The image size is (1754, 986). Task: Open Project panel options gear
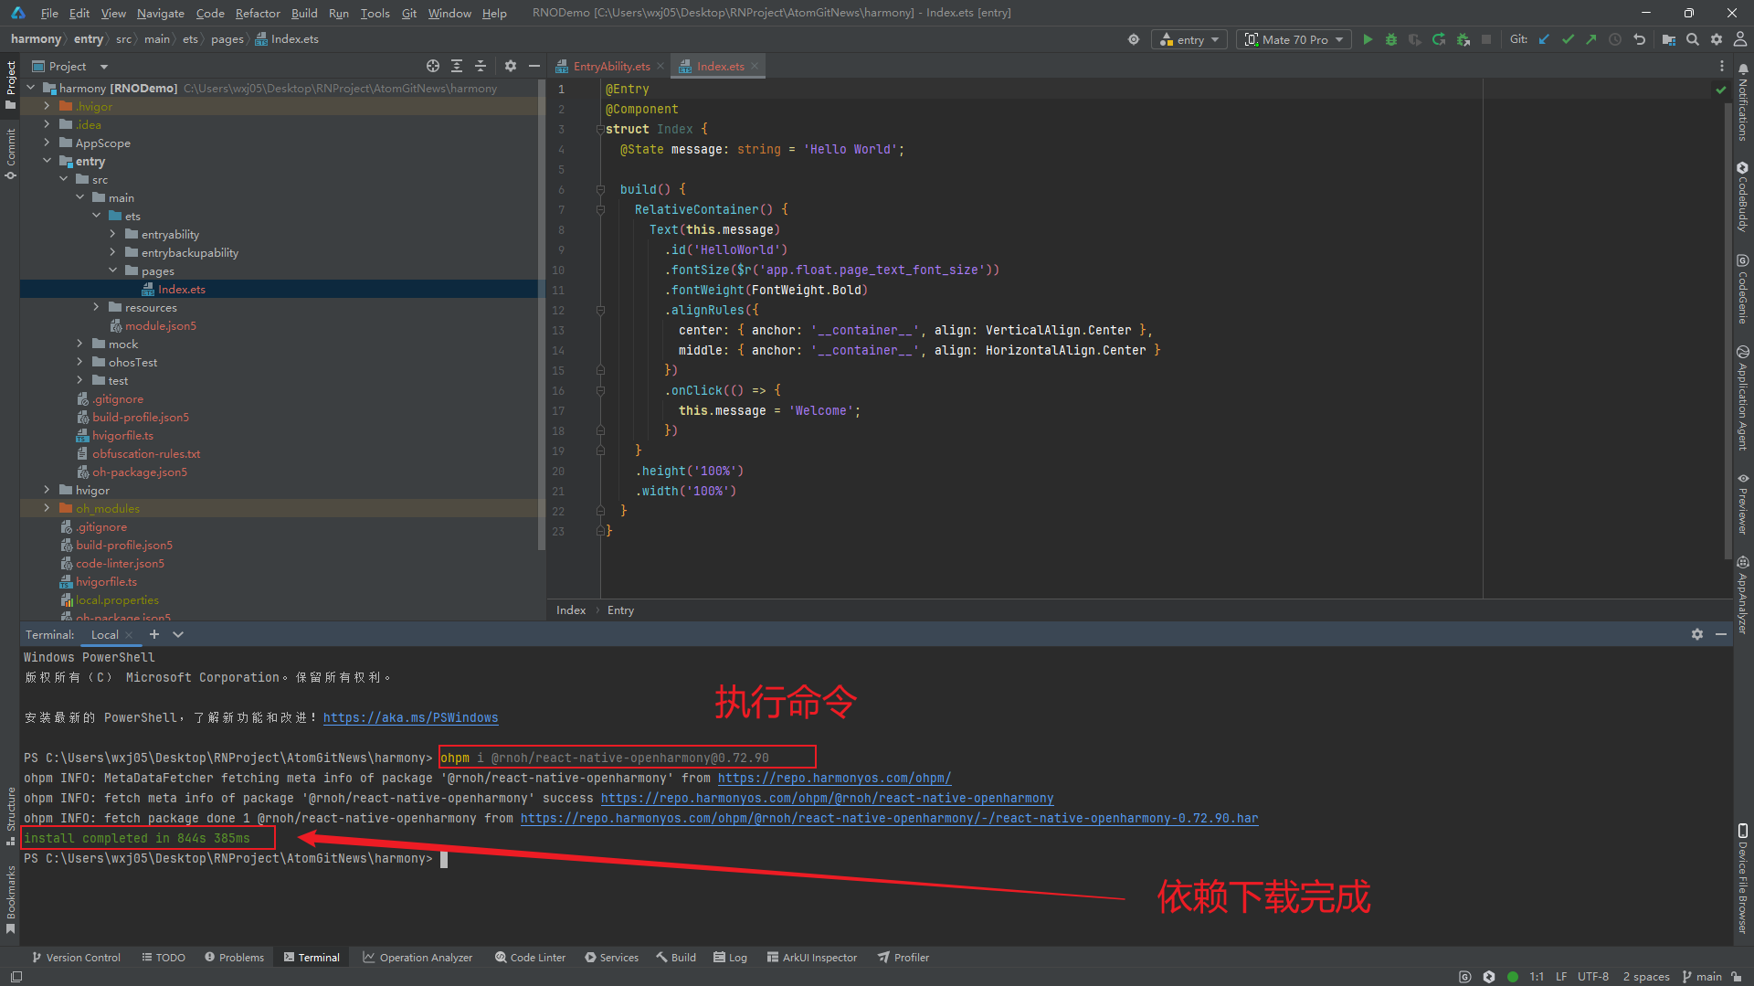[x=511, y=66]
